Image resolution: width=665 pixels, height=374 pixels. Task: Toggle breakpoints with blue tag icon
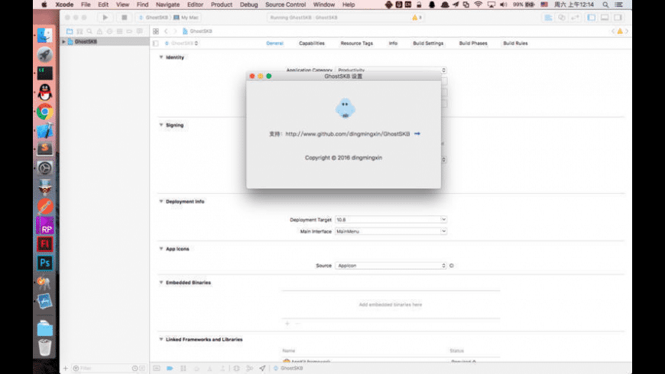[x=170, y=368]
